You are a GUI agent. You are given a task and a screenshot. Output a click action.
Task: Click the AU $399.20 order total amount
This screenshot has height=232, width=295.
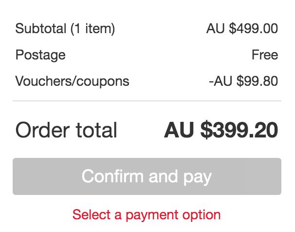point(221,130)
